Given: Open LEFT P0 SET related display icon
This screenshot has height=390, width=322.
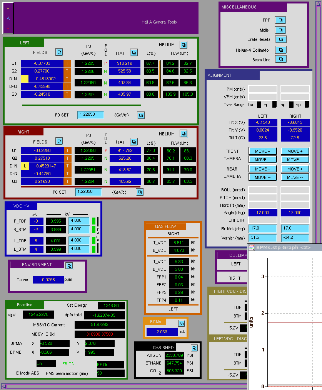Looking at the screenshot, I should point(141,115).
